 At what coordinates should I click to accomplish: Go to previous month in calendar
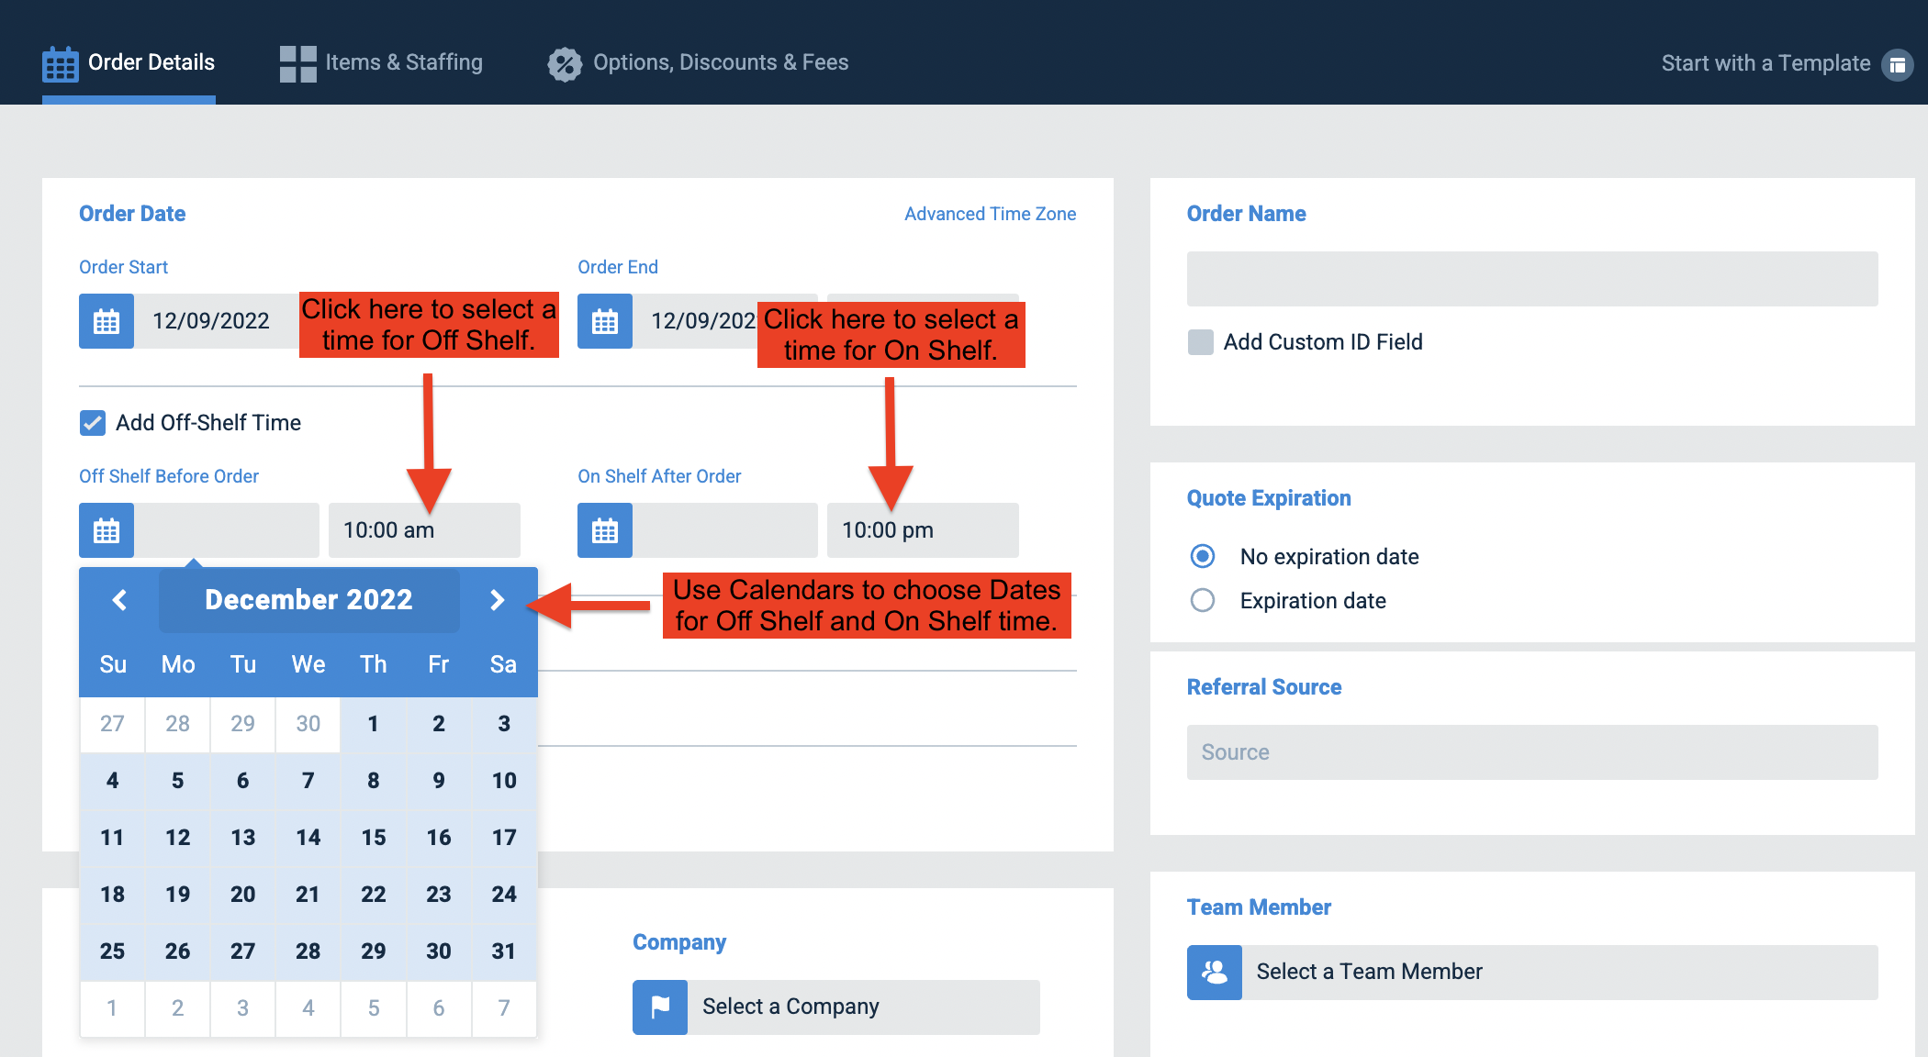point(119,600)
